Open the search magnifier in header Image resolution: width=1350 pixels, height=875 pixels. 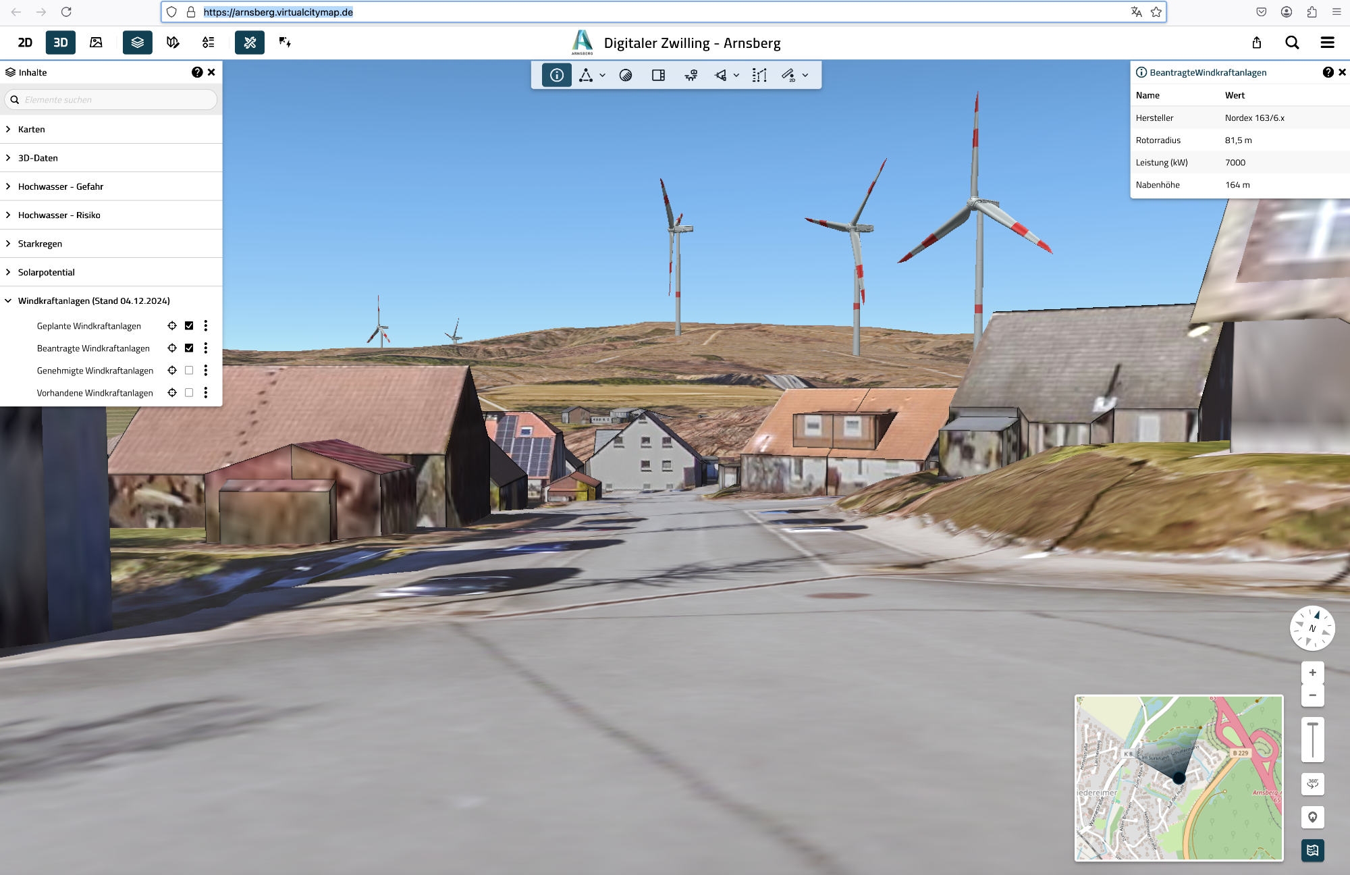pos(1291,43)
